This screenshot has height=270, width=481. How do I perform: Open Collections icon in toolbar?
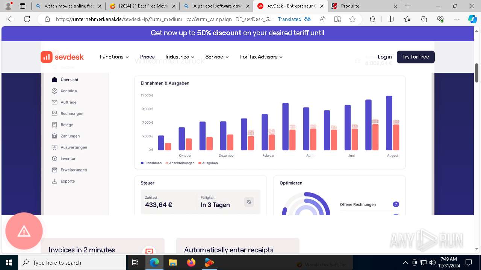click(424, 19)
